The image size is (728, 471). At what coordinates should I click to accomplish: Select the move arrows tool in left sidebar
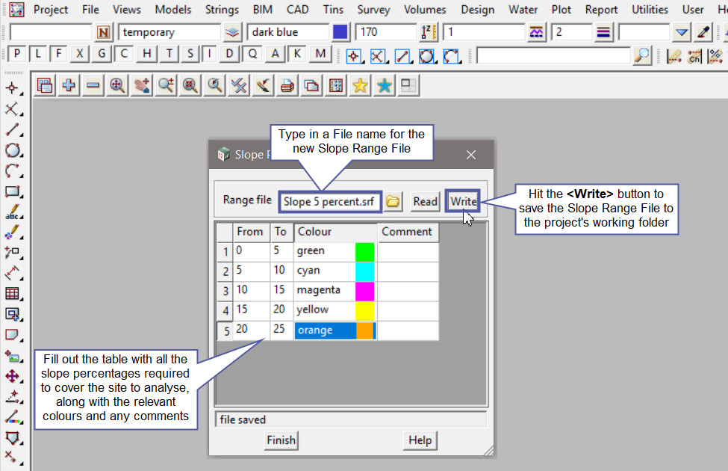pyautogui.click(x=13, y=376)
